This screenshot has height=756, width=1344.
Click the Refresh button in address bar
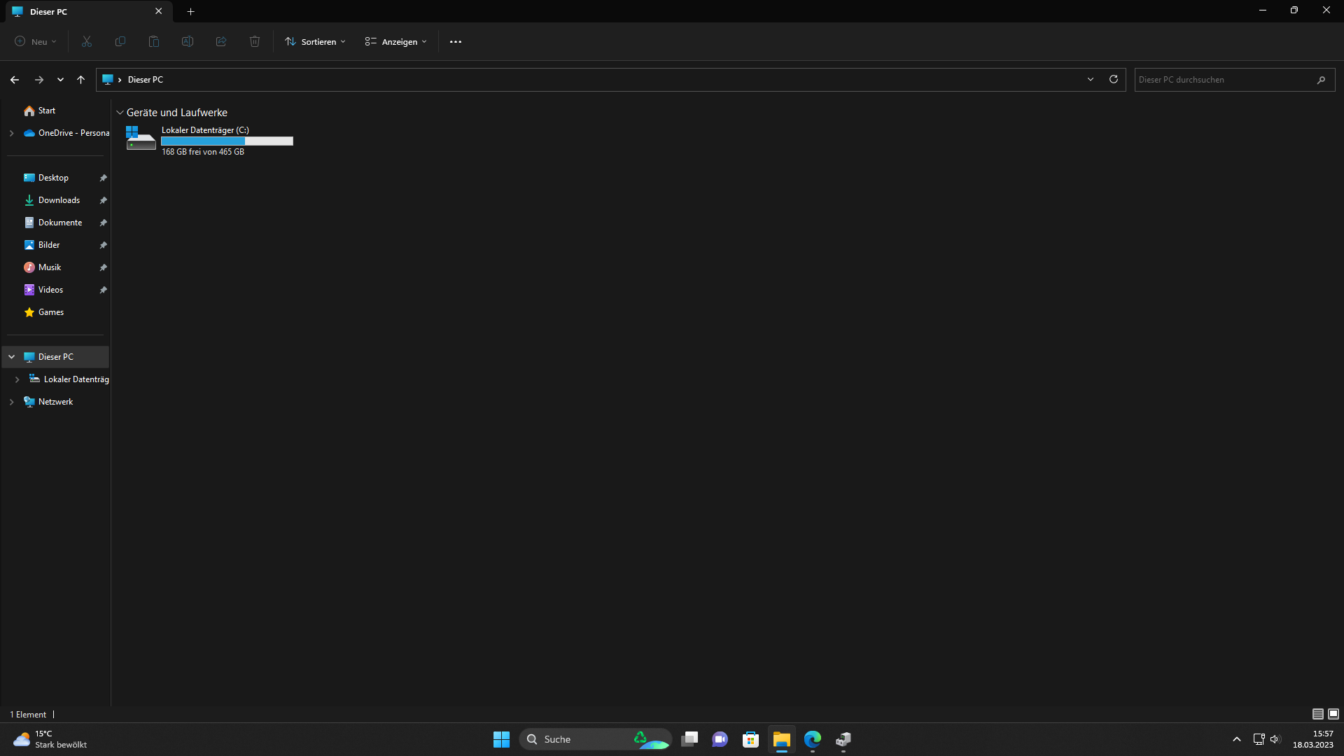click(x=1113, y=79)
